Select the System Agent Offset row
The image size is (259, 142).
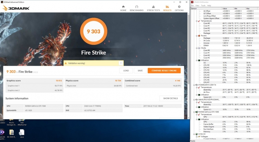(230, 18)
